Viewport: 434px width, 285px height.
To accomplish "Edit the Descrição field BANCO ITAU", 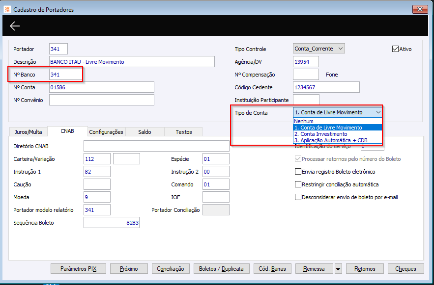I will click(x=132, y=62).
